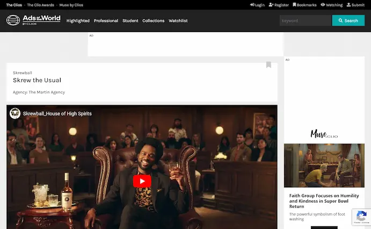The width and height of the screenshot is (371, 229).
Task: Open the Collections menu item
Action: pyautogui.click(x=154, y=21)
